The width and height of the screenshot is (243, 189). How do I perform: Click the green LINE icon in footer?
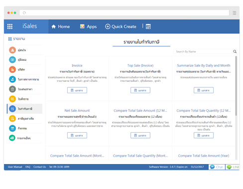(x=229, y=167)
